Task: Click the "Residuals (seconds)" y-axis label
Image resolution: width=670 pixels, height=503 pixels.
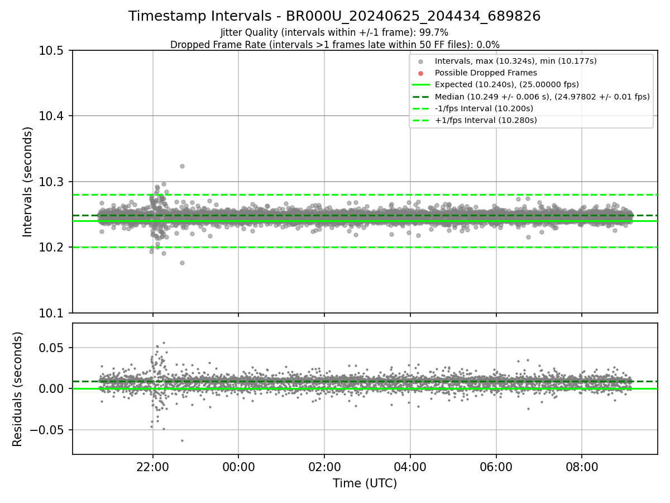Action: [18, 388]
